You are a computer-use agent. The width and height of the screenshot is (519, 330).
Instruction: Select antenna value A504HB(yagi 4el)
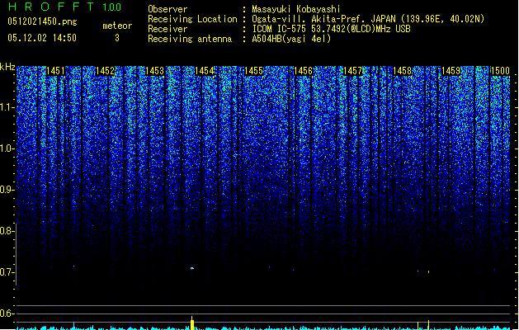click(291, 39)
